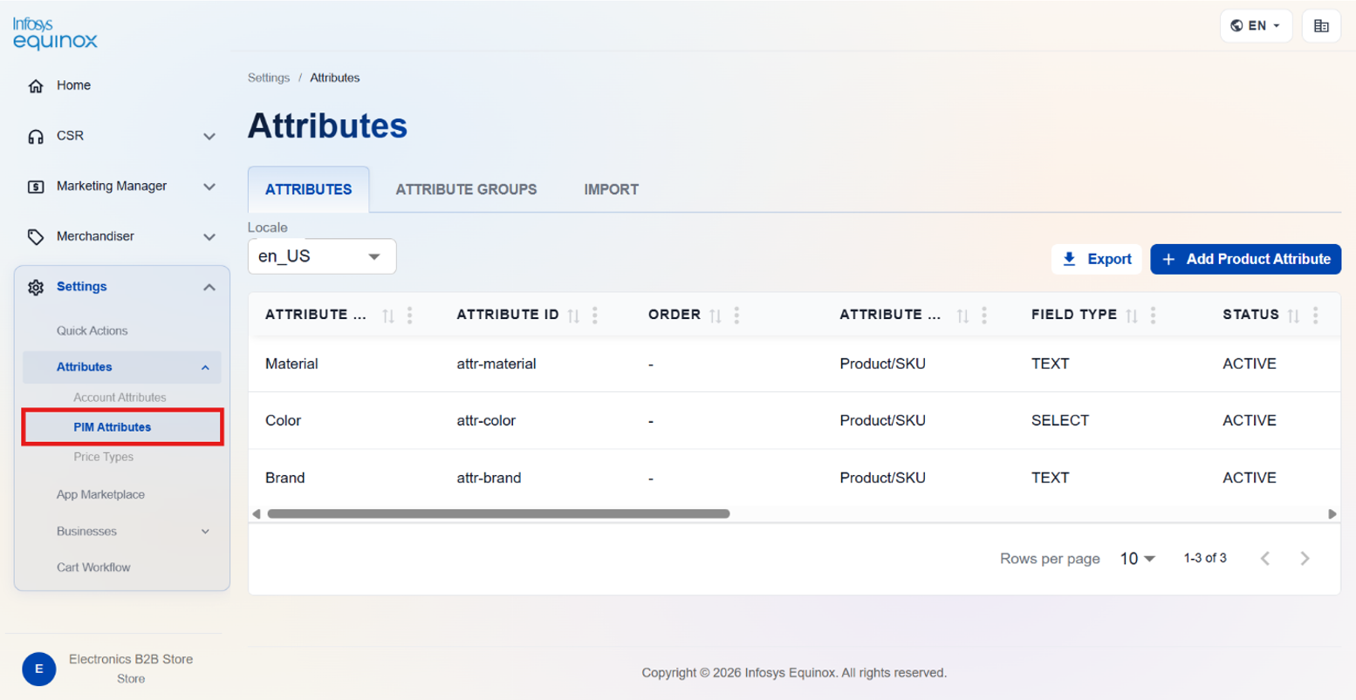The height and width of the screenshot is (700, 1356).
Task: Sort by Attribute ID column
Action: 573,316
